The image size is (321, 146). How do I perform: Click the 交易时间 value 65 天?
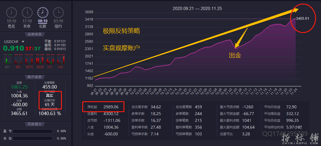point(50,104)
